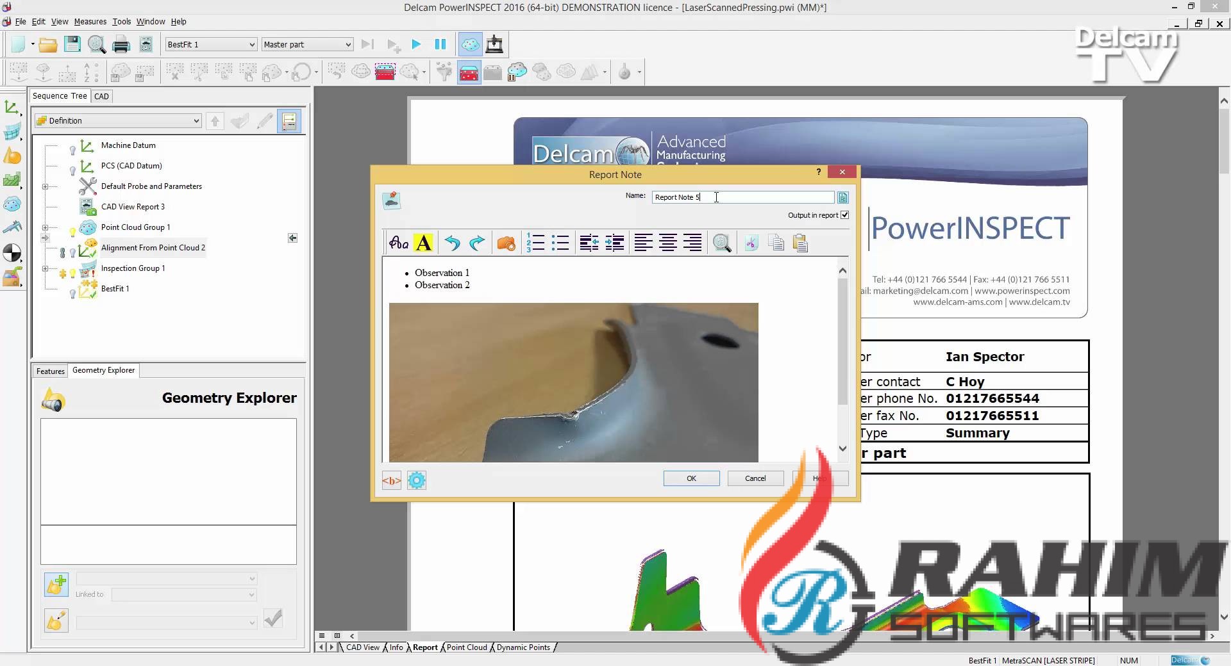
Task: Toggle the sequence tree view mode button
Action: coord(289,121)
